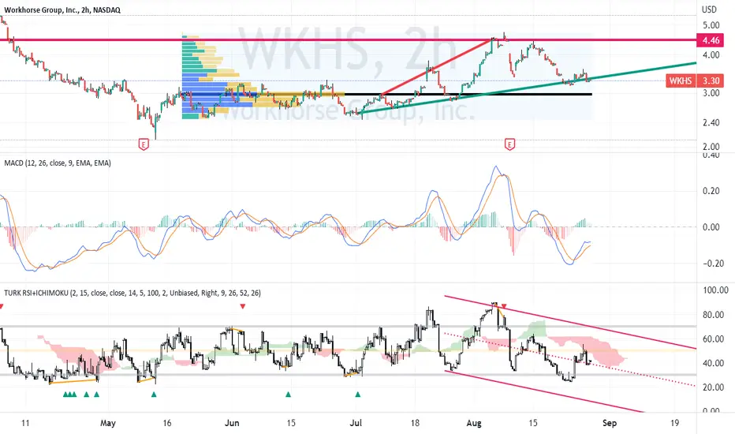735x434 pixels.
Task: Select the dotted red RSI channel midline
Action: [570, 360]
